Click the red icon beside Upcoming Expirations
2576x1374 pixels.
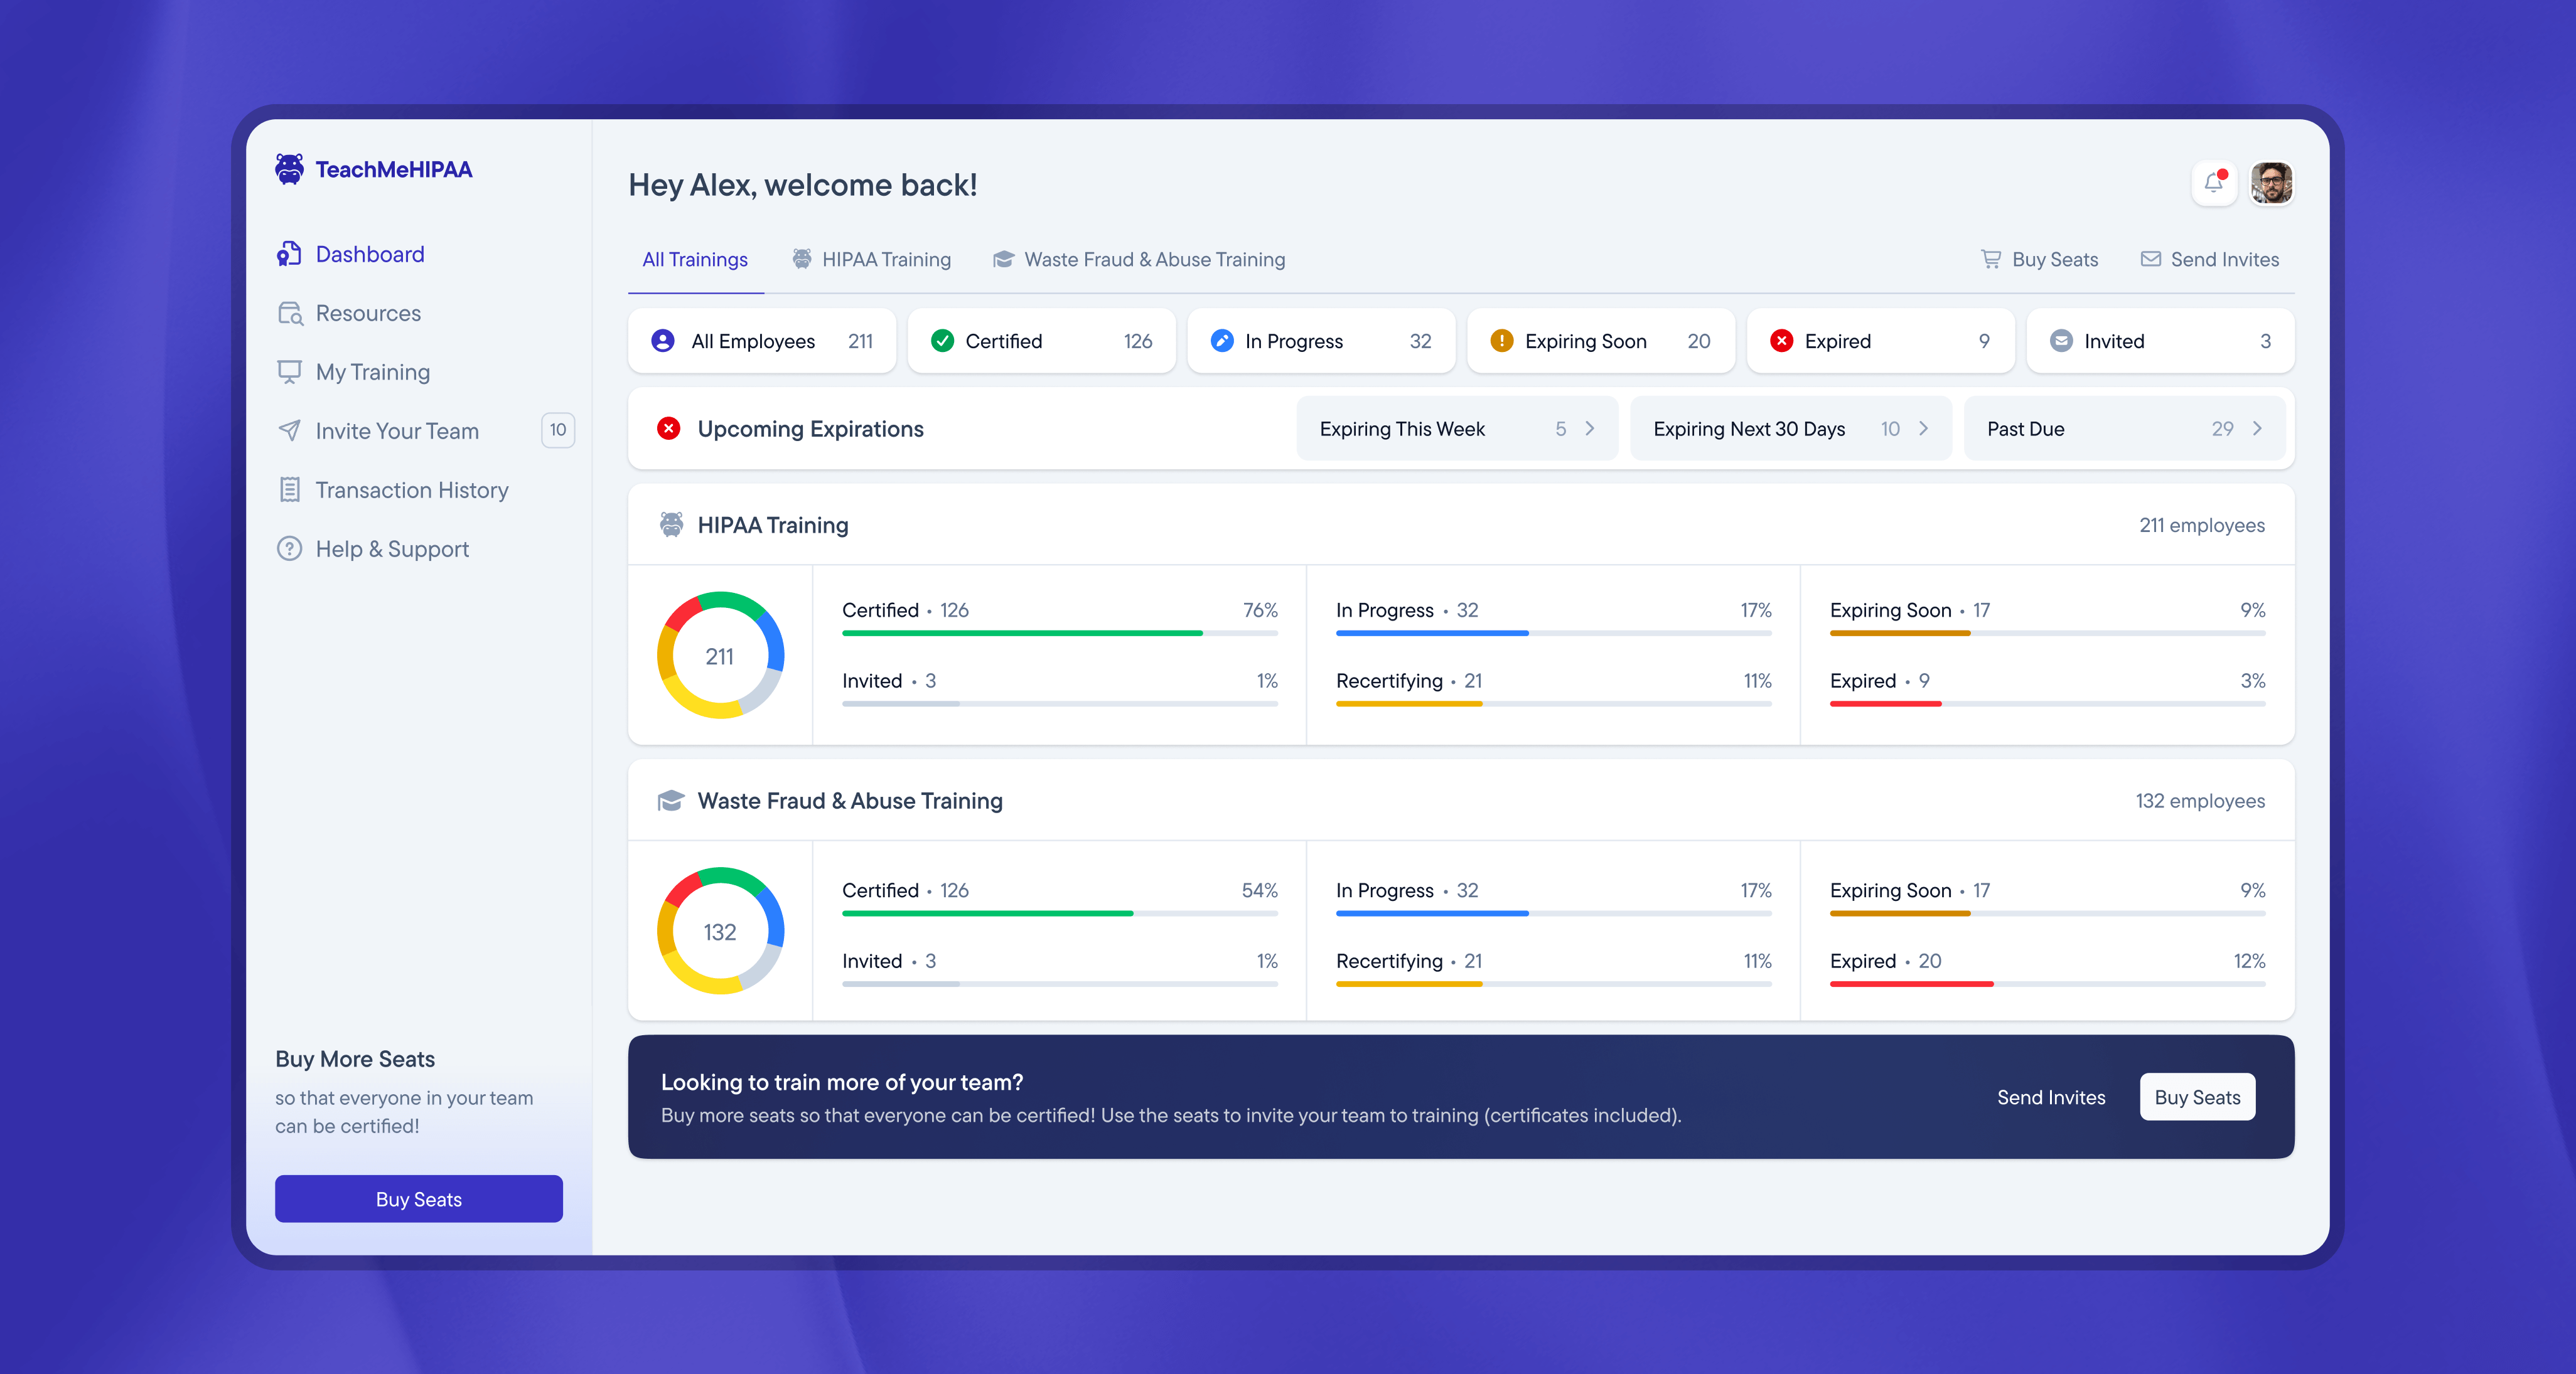(x=668, y=429)
